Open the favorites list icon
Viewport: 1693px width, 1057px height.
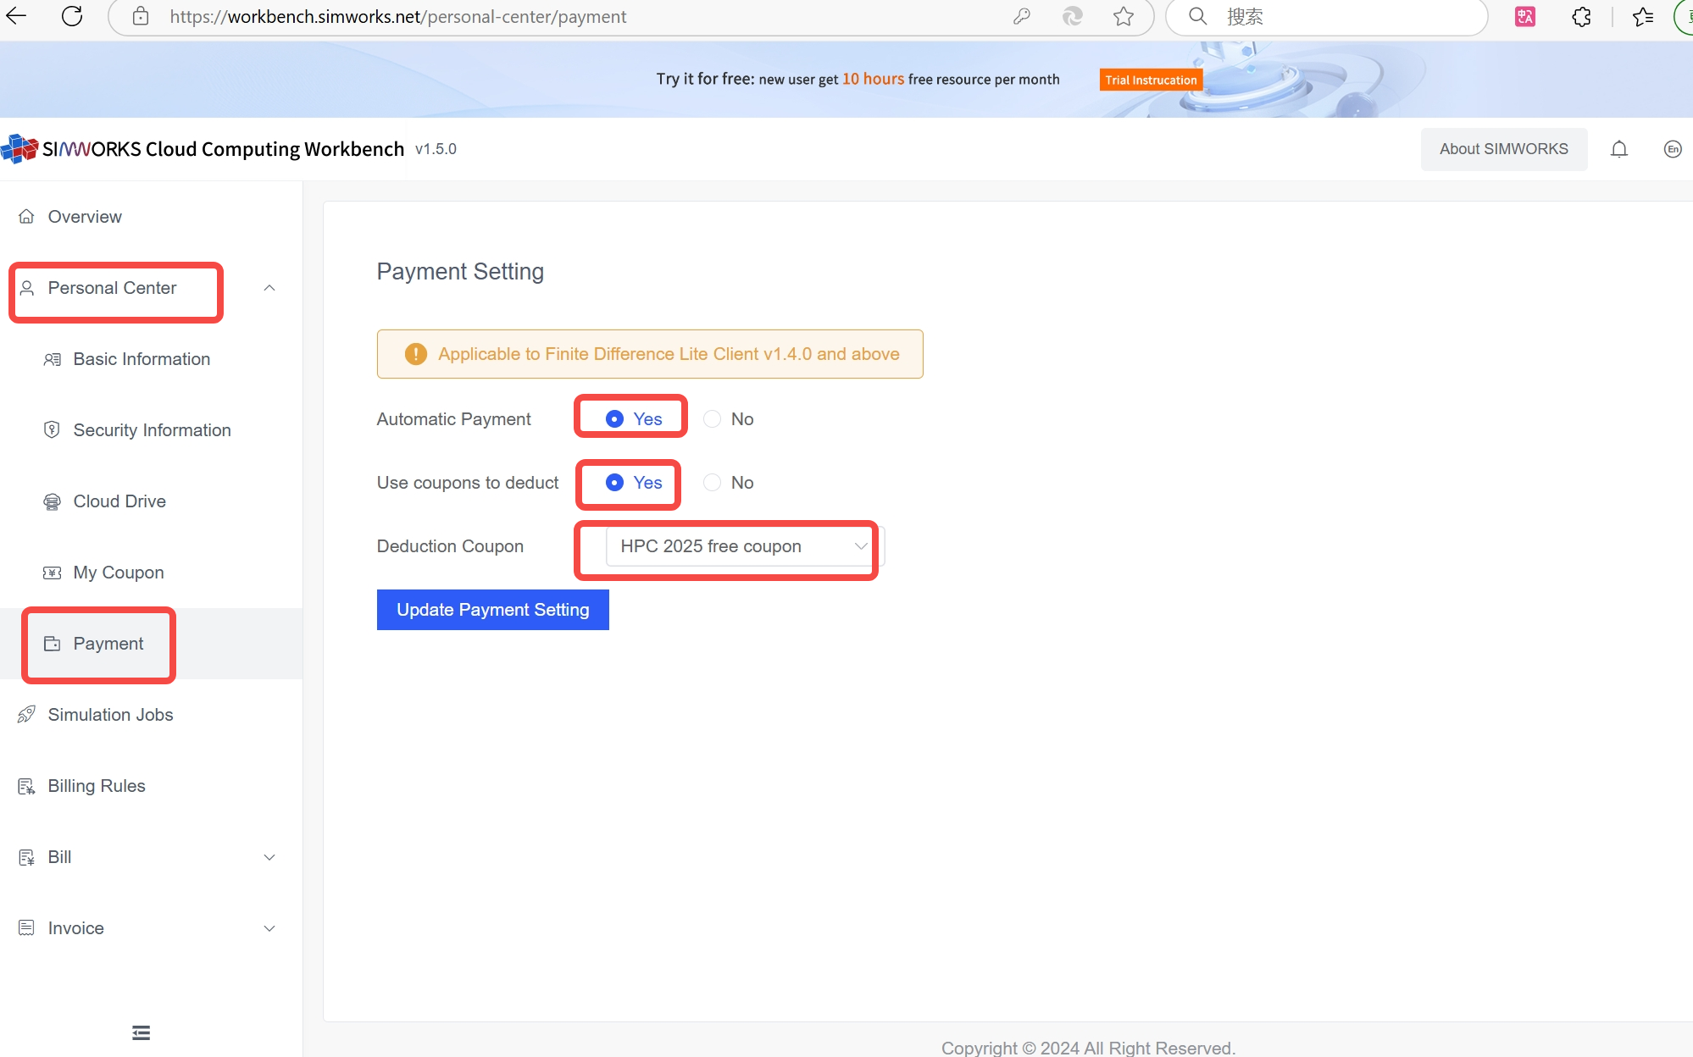click(1642, 16)
